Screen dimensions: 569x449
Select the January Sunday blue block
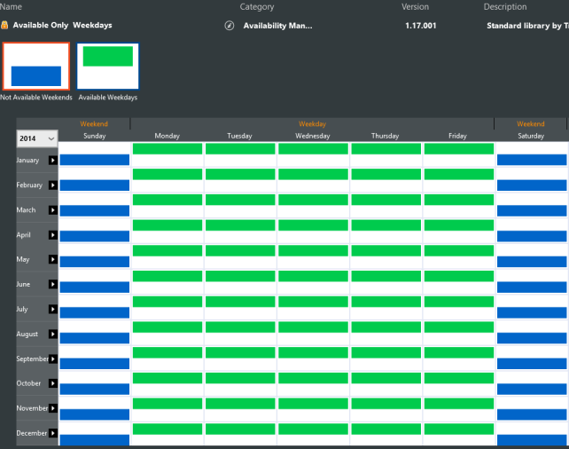[x=95, y=160]
